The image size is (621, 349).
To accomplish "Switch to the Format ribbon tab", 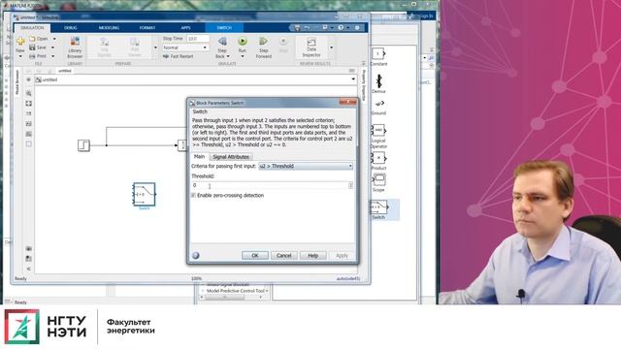I will [147, 28].
